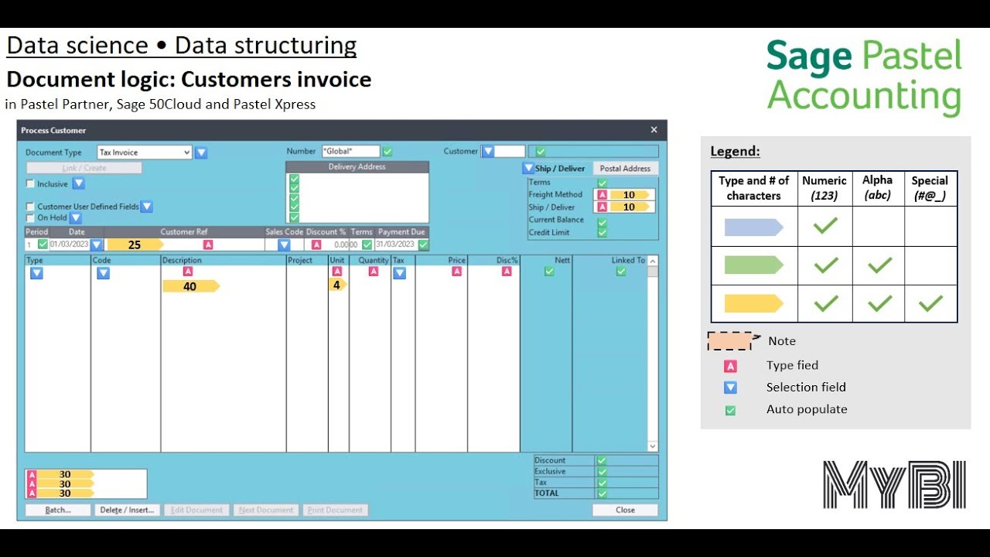Open the Customer code selection field
The width and height of the screenshot is (990, 557).
[504, 152]
